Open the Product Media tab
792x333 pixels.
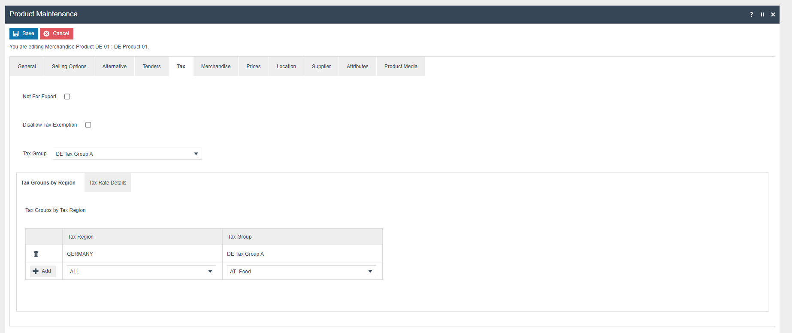tap(401, 67)
